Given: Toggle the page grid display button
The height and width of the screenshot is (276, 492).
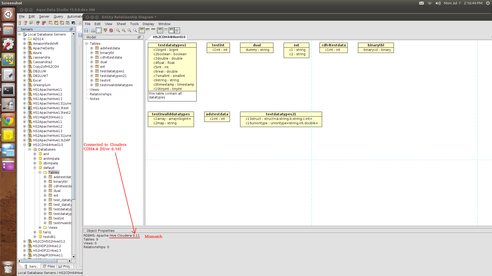Looking at the screenshot, I should tap(99, 30).
